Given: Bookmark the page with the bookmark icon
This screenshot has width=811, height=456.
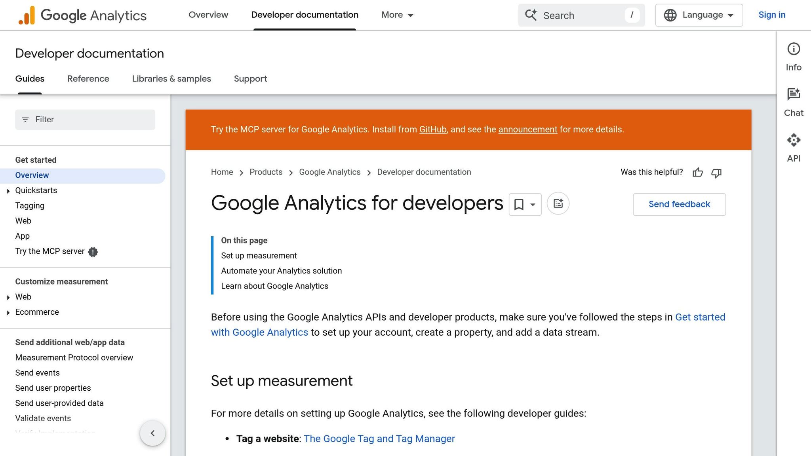Looking at the screenshot, I should (519, 204).
